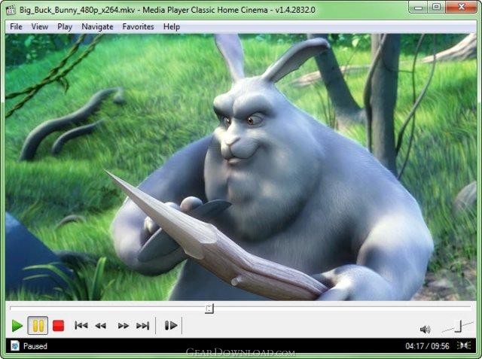482x359 pixels.
Task: Stop the video with the red Stop button
Action: (58, 326)
